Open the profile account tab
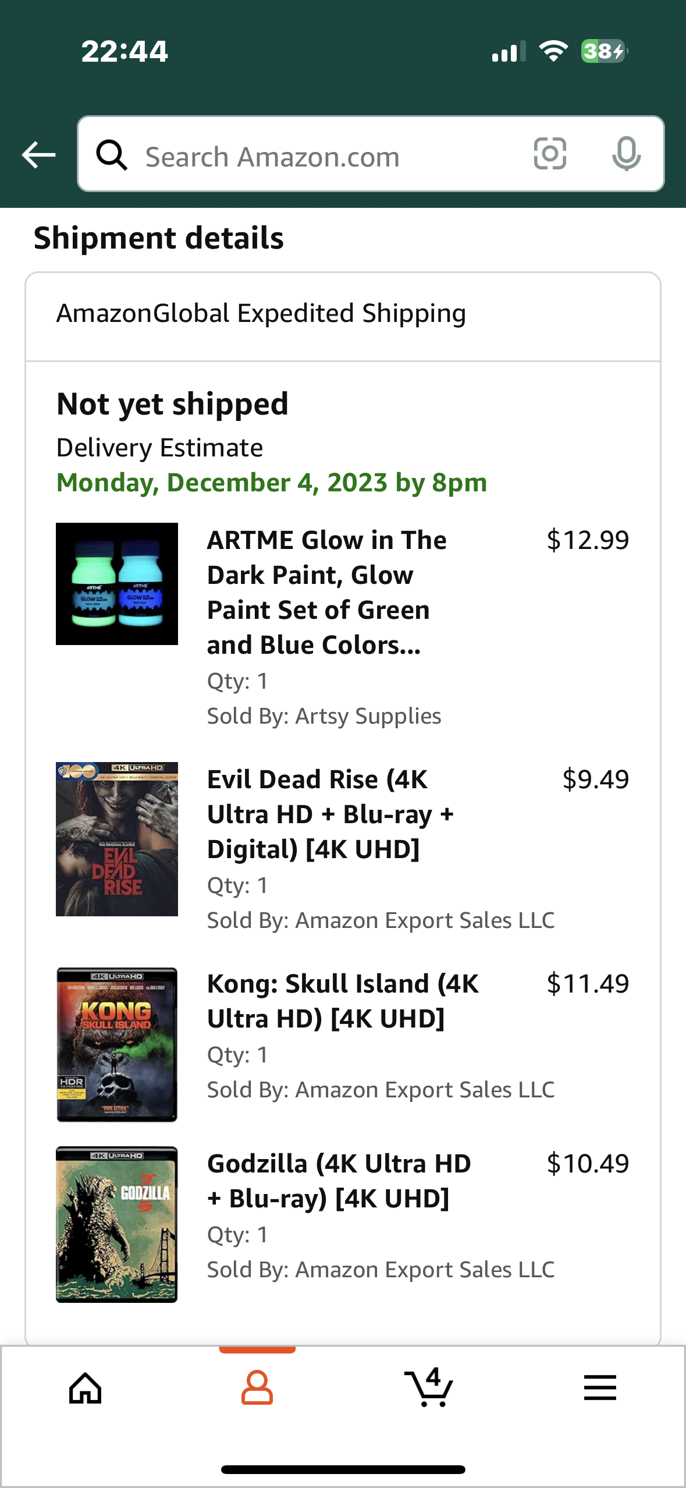The width and height of the screenshot is (686, 1488). coord(257,1388)
